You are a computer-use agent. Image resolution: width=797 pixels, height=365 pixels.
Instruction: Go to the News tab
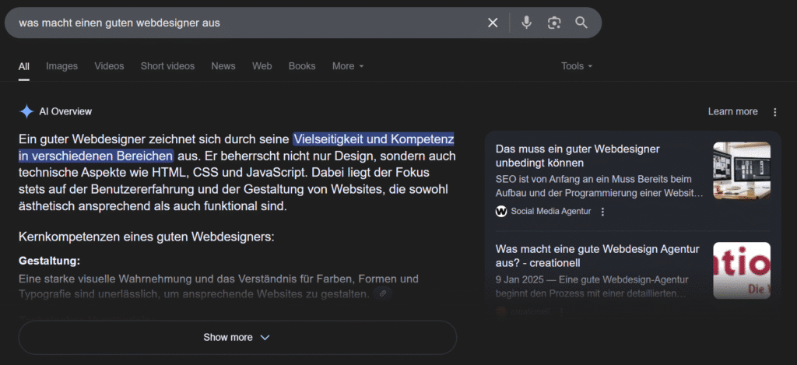coord(223,66)
